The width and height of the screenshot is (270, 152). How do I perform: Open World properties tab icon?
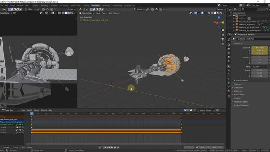pyautogui.click(x=229, y=61)
